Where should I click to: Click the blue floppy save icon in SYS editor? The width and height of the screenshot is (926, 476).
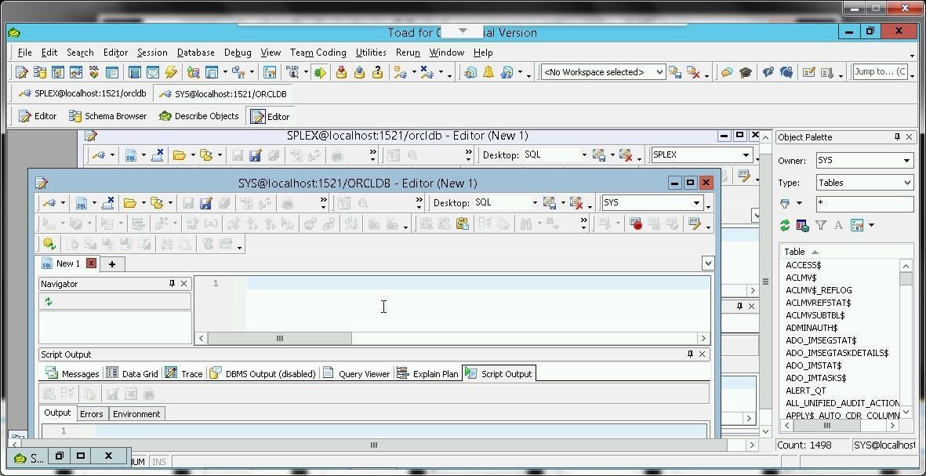click(x=205, y=203)
